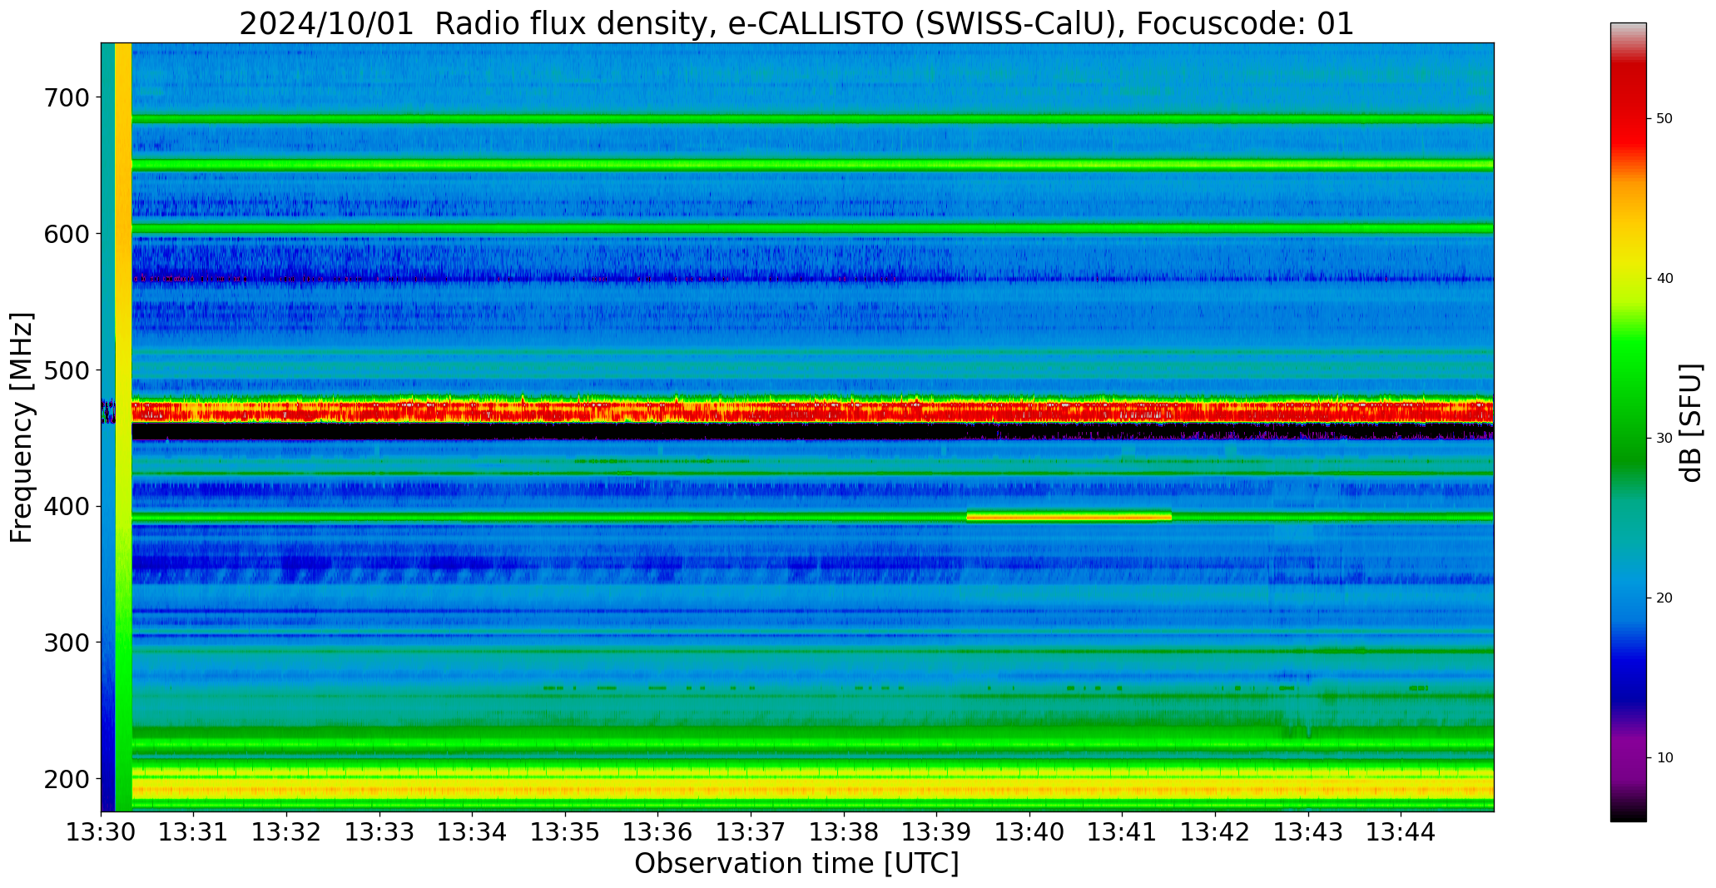The image size is (1716, 888).
Task: Click the plot title '2024/10/01 Radio flux density'
Action: tap(479, 24)
